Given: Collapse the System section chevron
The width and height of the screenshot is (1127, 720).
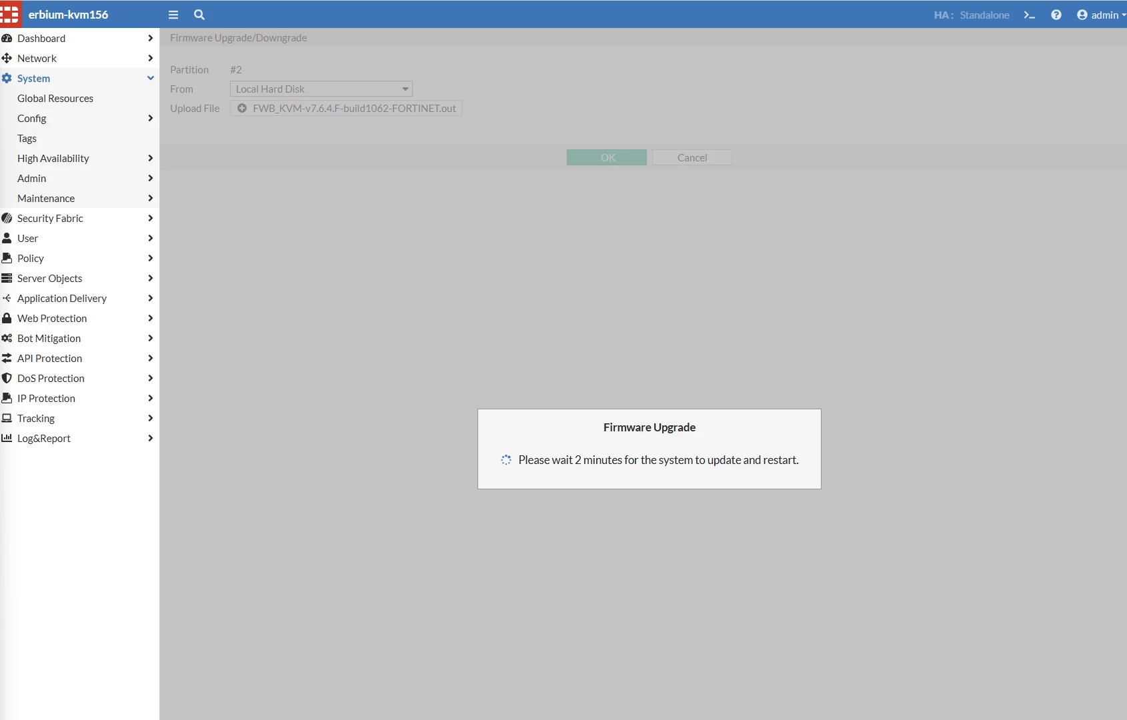Looking at the screenshot, I should [x=150, y=78].
